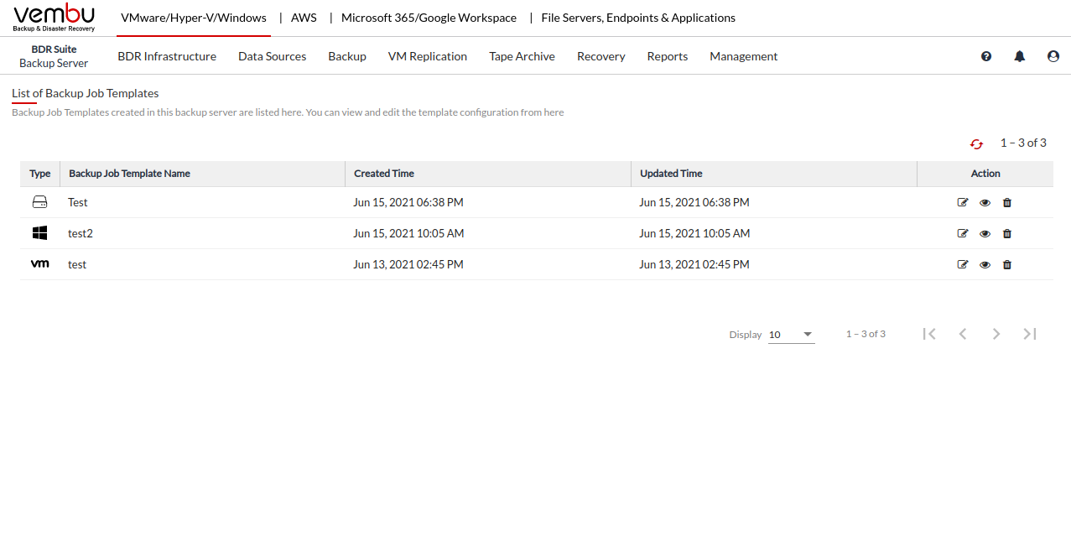
Task: Click the red refresh icon above the table
Action: click(x=976, y=144)
